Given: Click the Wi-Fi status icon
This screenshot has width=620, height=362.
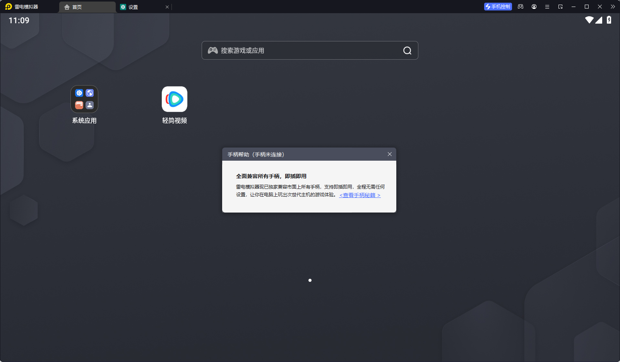Looking at the screenshot, I should (x=589, y=20).
